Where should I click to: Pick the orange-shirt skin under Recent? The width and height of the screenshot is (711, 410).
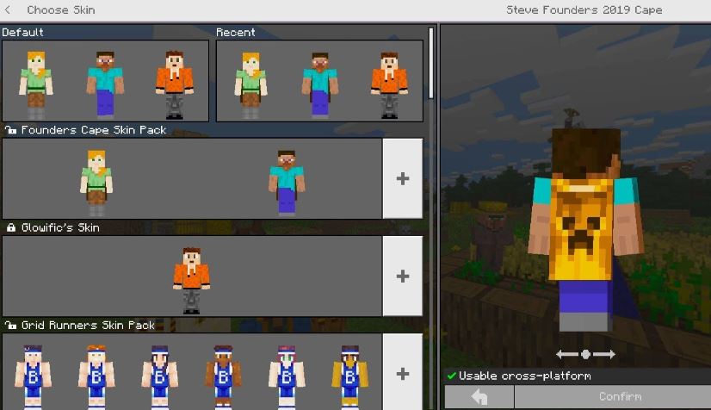point(389,84)
